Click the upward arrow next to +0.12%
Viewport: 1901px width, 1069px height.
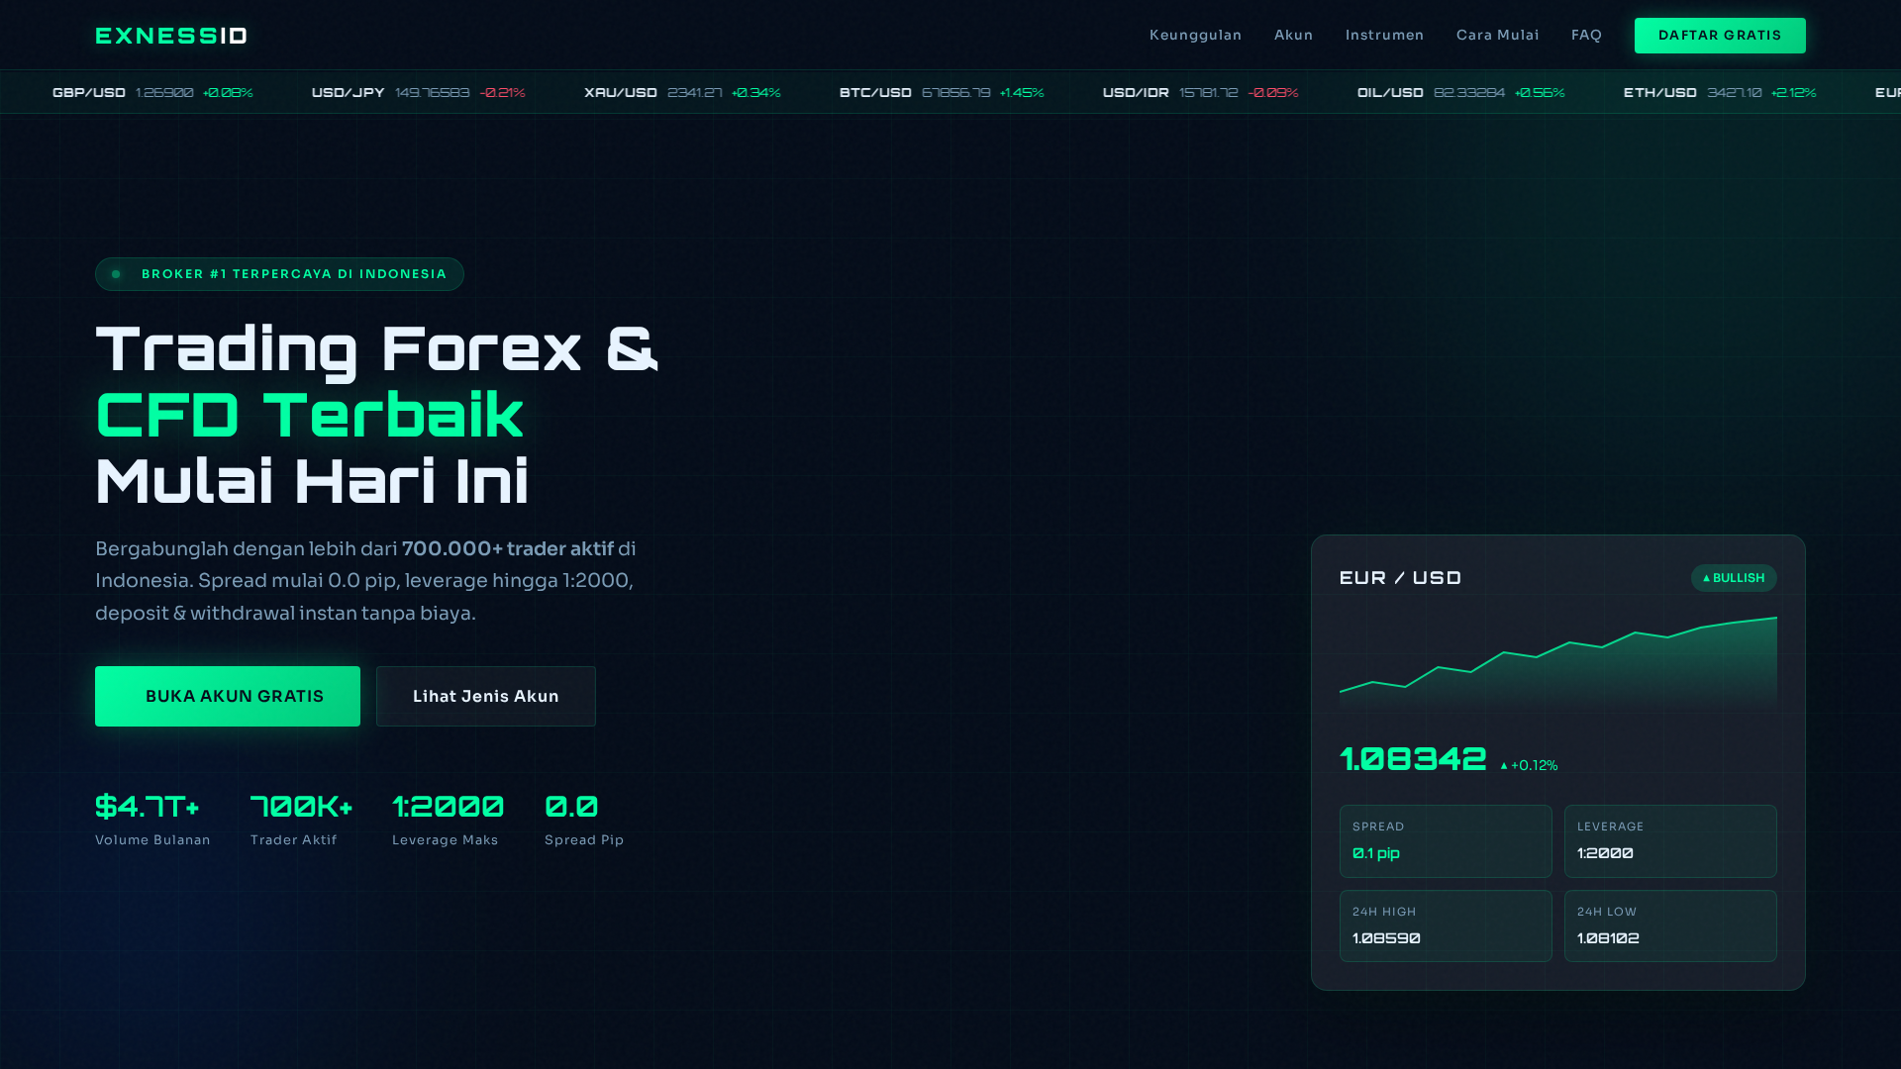click(x=1505, y=764)
